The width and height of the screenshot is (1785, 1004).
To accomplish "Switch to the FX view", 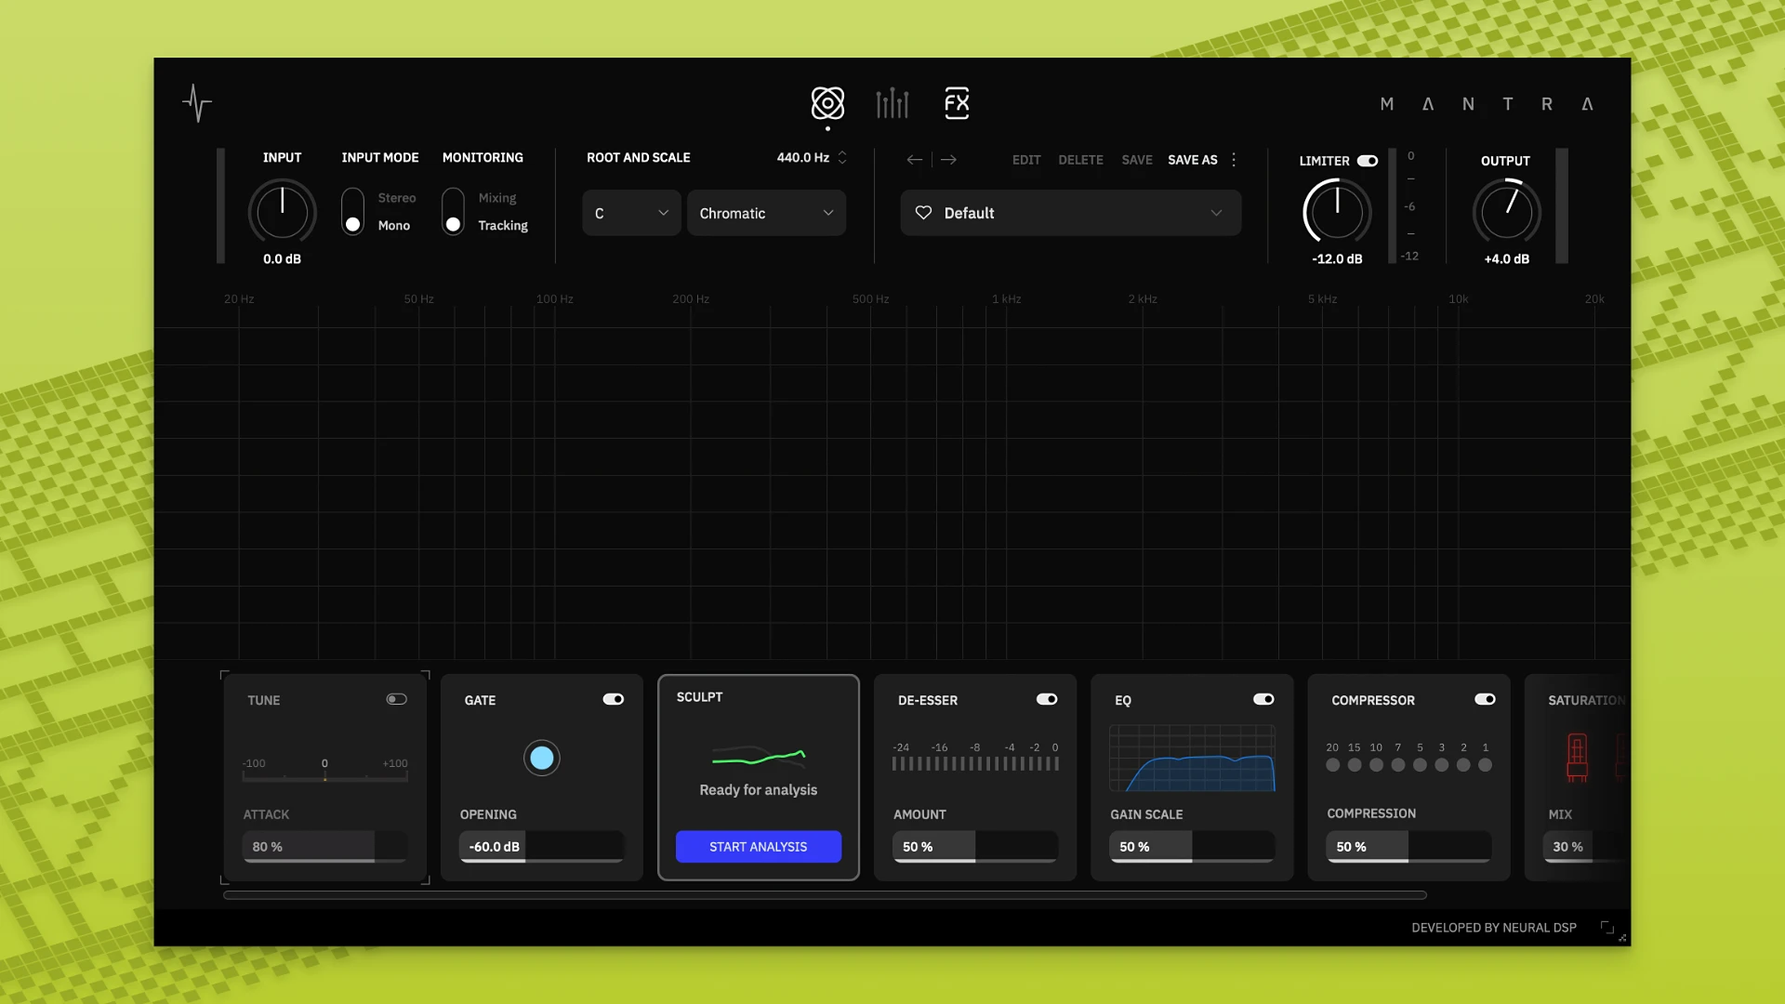I will (x=957, y=103).
